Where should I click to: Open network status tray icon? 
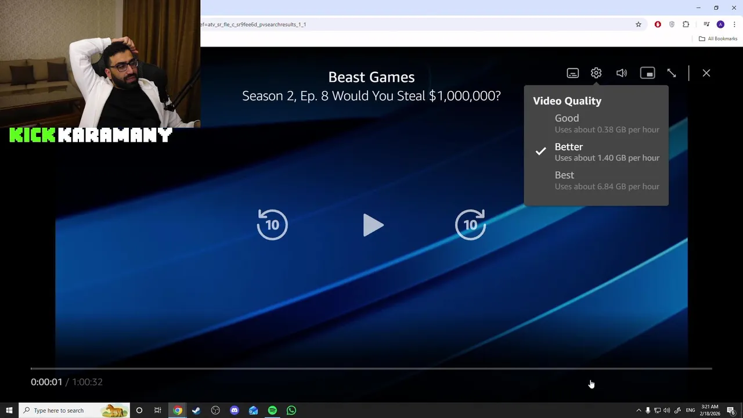[x=657, y=410]
